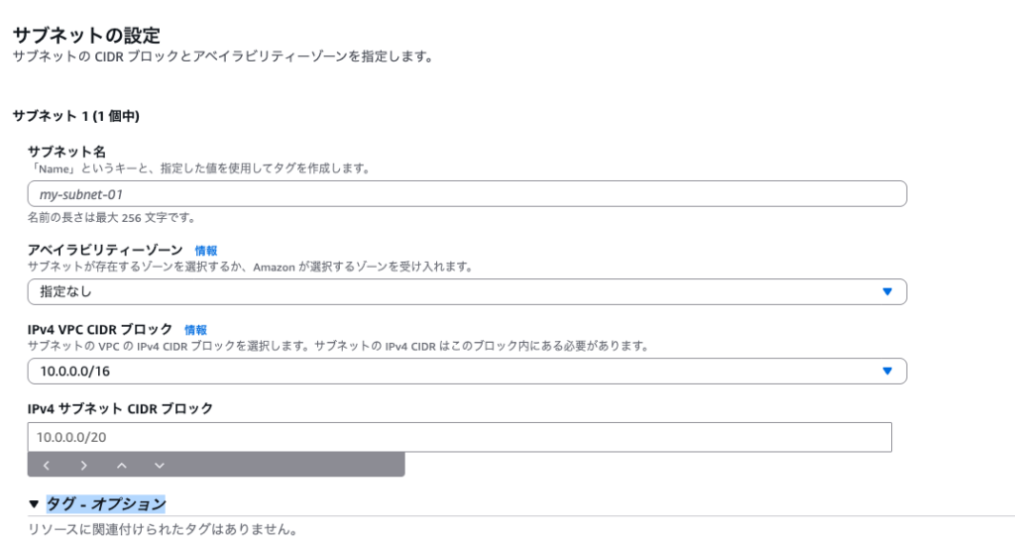Click the アベイラビリティーゾーン label text

click(x=105, y=250)
